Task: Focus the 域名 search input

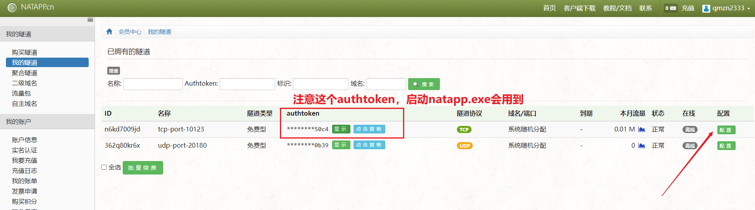Action: coord(386,84)
